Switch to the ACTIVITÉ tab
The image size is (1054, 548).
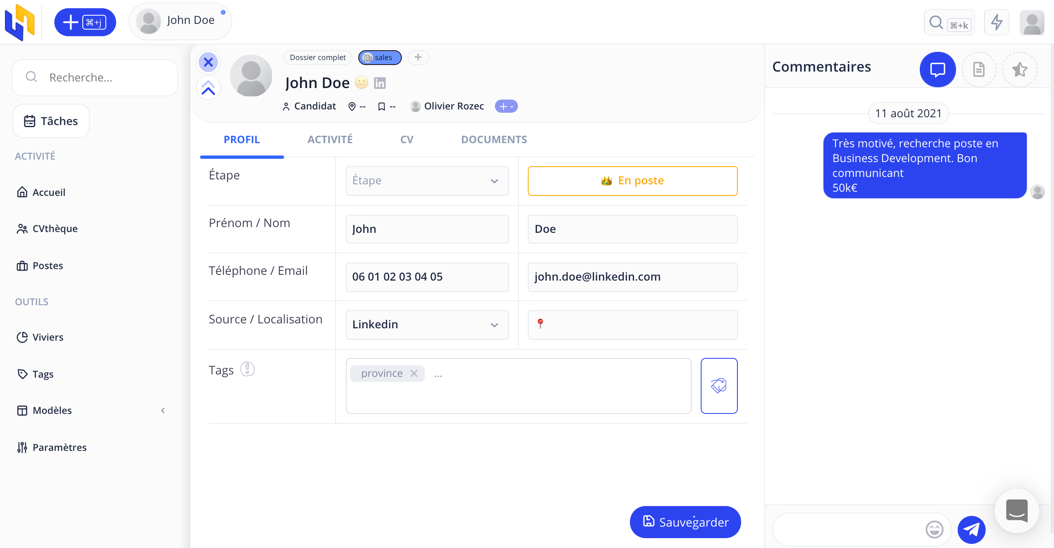tap(330, 139)
